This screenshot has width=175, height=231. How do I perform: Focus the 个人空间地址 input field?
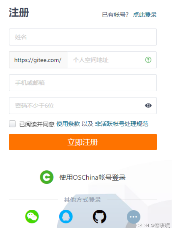click(112, 60)
